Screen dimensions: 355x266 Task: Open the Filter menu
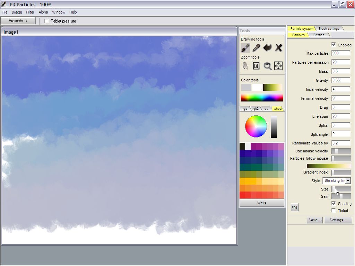30,12
